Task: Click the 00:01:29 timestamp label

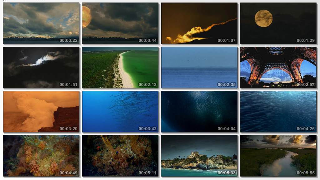Action: click(x=306, y=40)
